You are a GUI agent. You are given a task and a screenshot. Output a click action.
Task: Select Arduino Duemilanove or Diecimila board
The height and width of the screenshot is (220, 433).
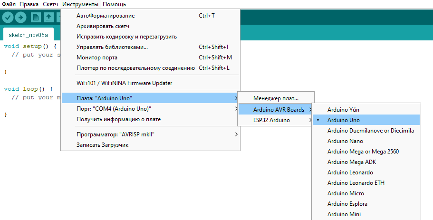366,131
